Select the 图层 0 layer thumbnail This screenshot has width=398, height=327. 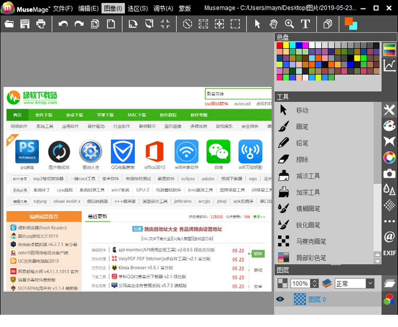[x=300, y=299]
